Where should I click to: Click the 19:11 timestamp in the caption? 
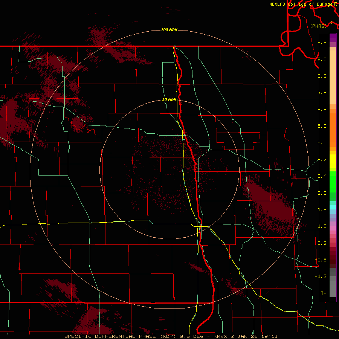coord(269,336)
